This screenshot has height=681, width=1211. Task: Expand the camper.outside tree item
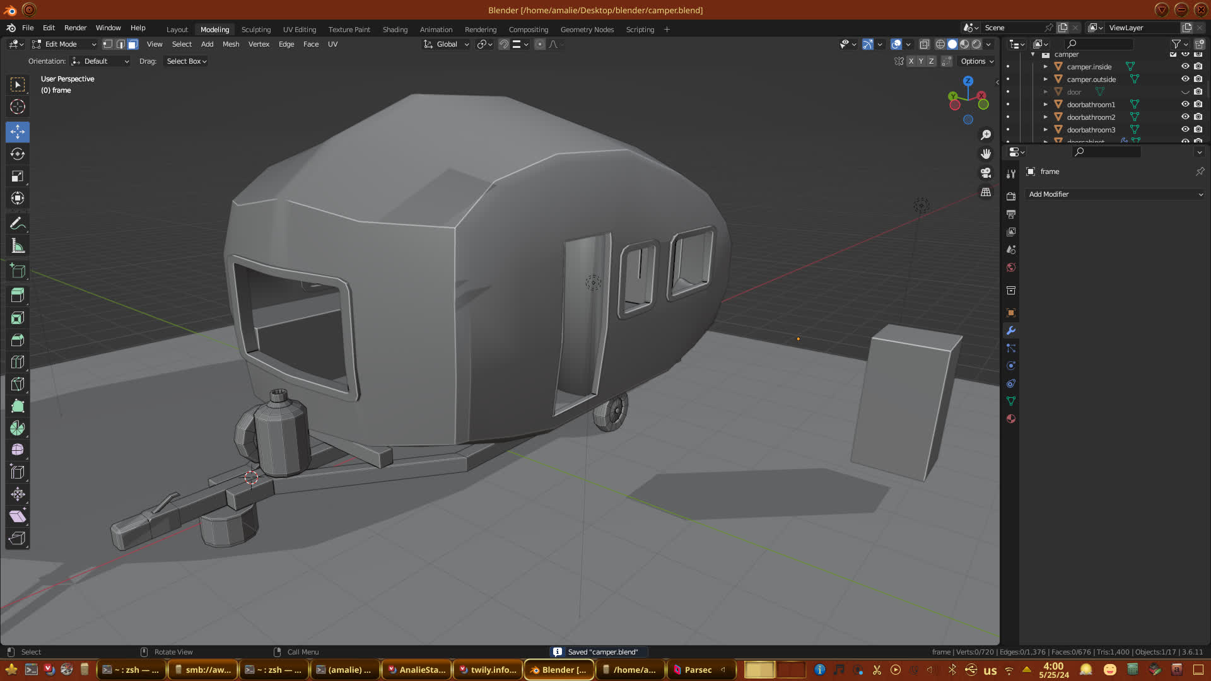pyautogui.click(x=1045, y=79)
